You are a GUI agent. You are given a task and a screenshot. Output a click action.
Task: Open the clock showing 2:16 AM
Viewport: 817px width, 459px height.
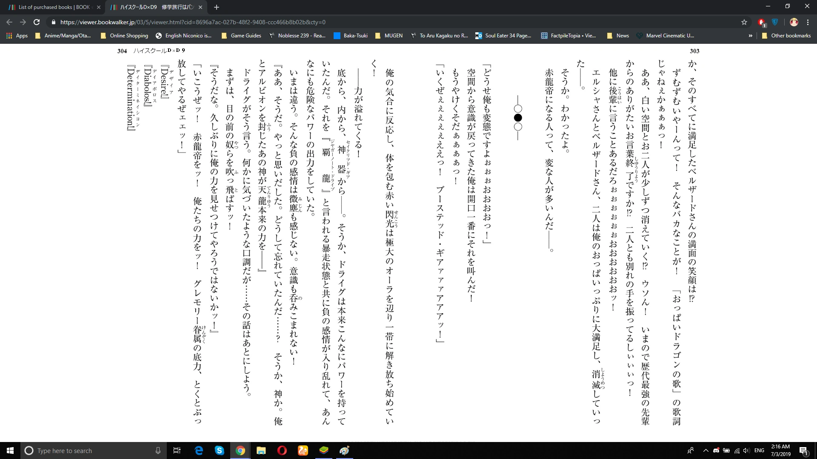780,450
